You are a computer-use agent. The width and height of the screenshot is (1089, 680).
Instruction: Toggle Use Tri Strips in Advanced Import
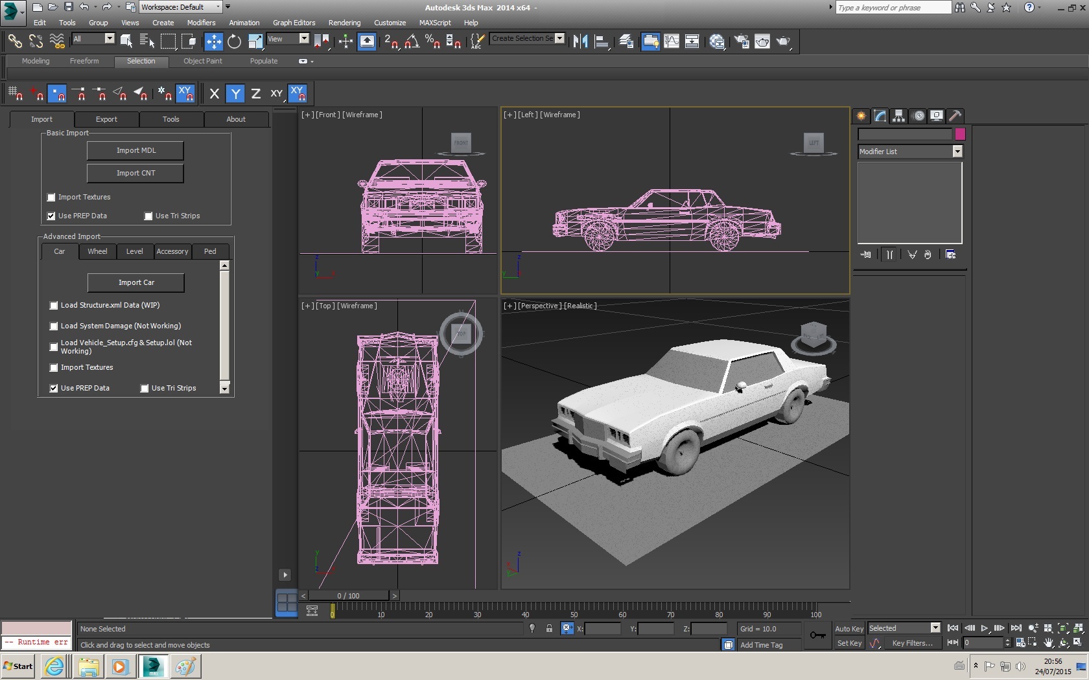[x=145, y=389]
